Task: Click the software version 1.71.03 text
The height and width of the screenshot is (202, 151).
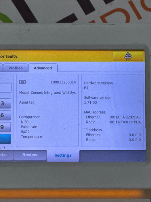Action: pos(90,102)
